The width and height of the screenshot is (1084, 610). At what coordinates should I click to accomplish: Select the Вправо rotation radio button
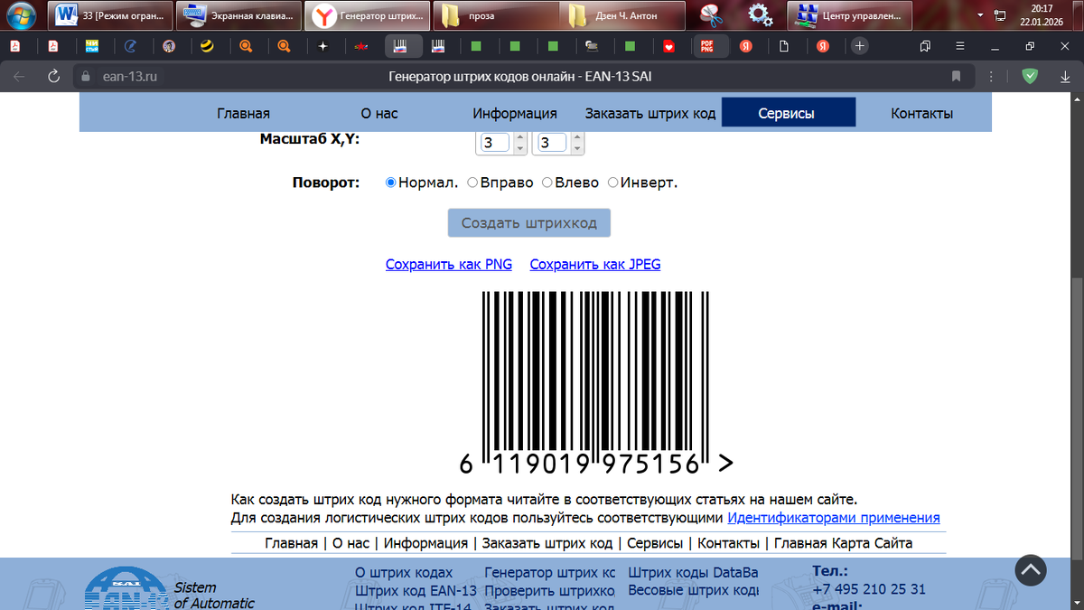coord(472,183)
